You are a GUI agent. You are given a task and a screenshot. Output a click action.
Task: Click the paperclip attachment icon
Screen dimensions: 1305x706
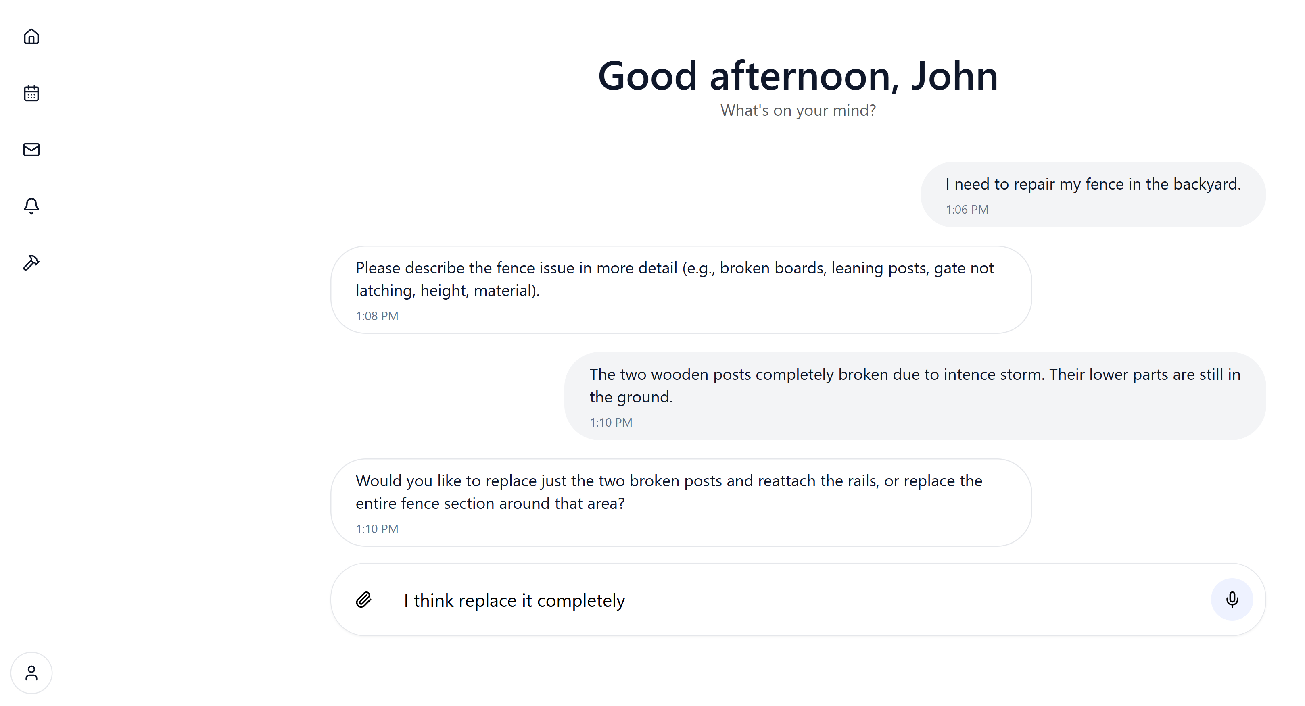point(364,600)
